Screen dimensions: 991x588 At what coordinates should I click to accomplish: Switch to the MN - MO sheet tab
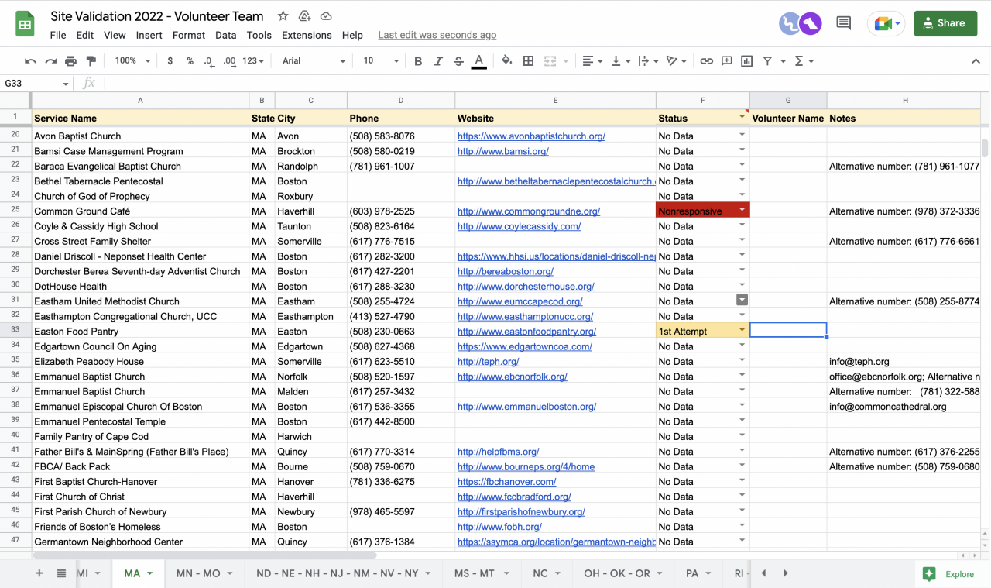(204, 573)
